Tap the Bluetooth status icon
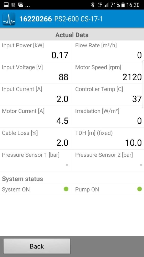The image size is (144, 257). pos(93,5)
